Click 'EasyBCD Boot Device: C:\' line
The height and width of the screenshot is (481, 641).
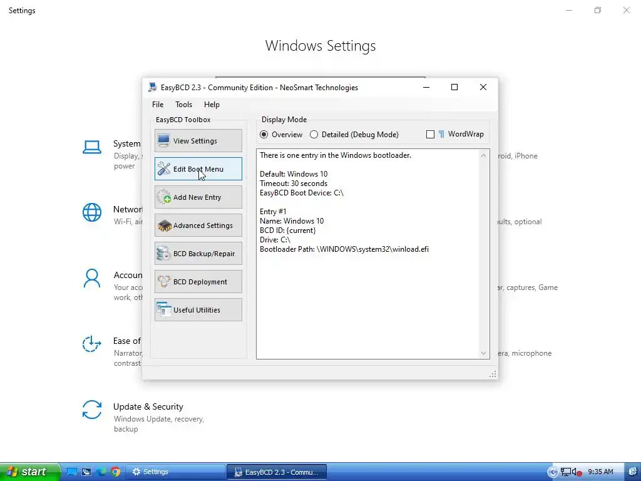[x=302, y=193]
